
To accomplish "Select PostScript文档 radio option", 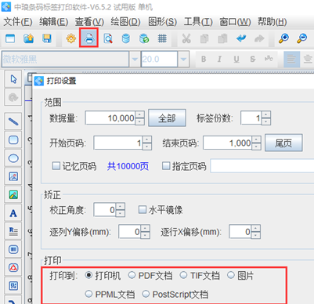I will point(146,294).
